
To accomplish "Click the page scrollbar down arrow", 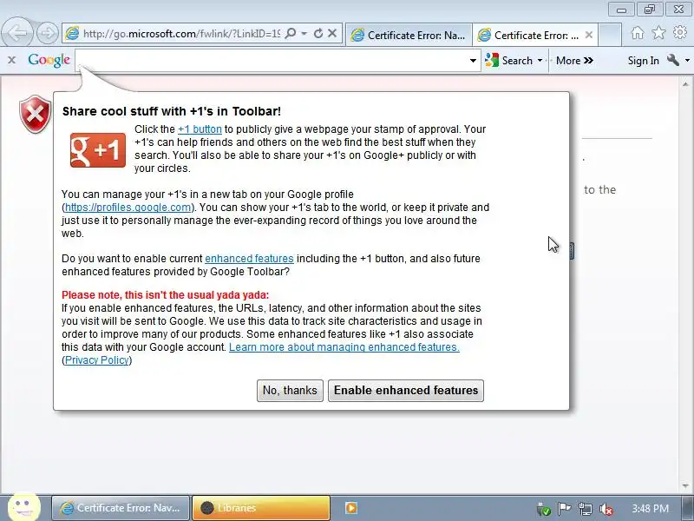I will tap(685, 486).
